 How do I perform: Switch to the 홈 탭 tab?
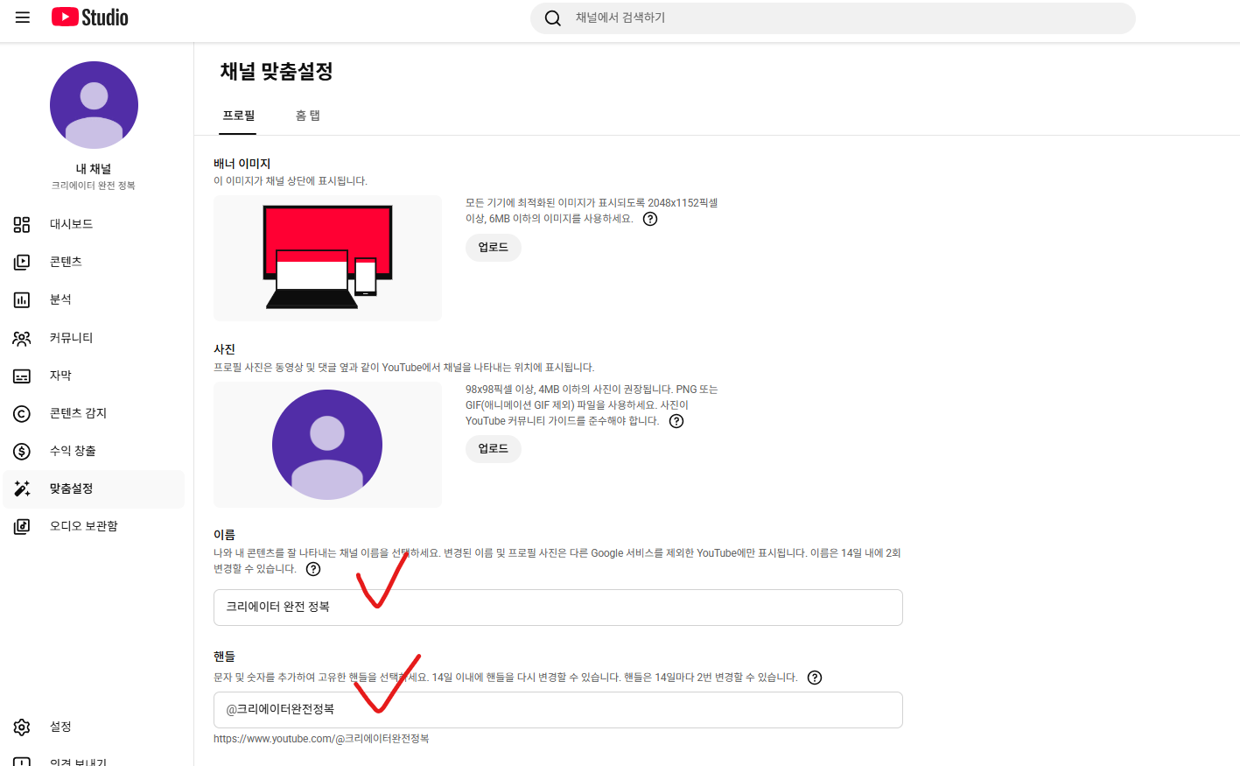308,115
